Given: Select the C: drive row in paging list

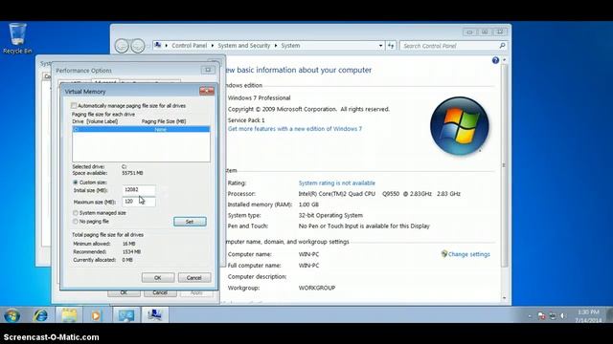Looking at the screenshot, I should pos(141,129).
